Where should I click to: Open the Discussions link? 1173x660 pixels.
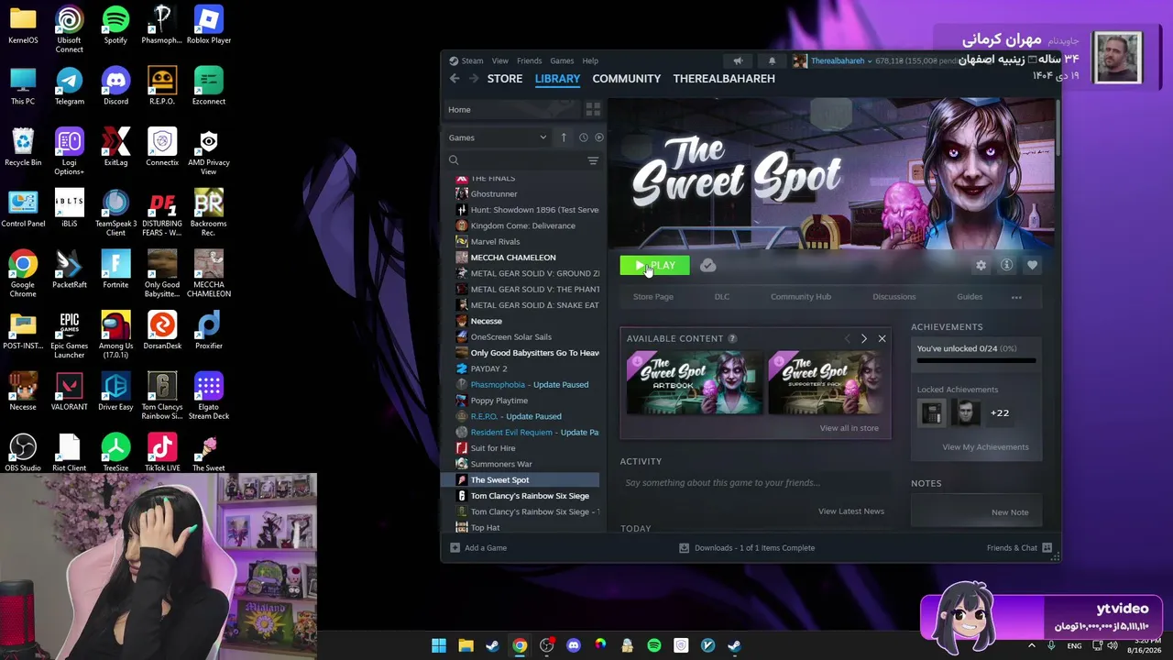tap(893, 297)
